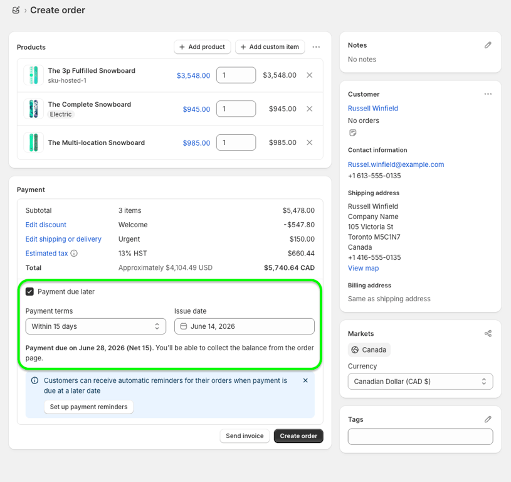Remove The Multi-location Snowboard item
Viewport: 511px width, 482px height.
click(x=310, y=142)
